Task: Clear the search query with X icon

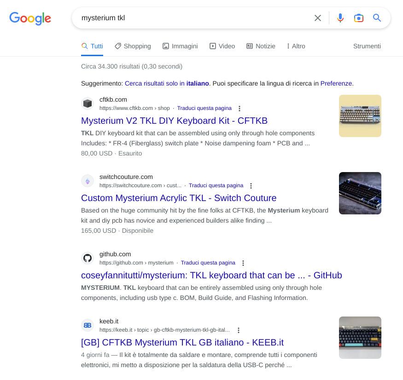Action: coord(318,18)
